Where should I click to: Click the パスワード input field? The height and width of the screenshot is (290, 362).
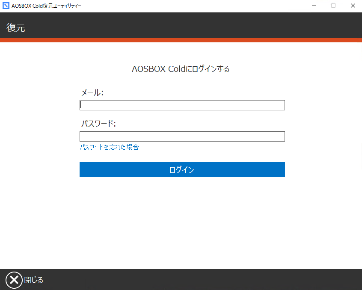coord(182,136)
